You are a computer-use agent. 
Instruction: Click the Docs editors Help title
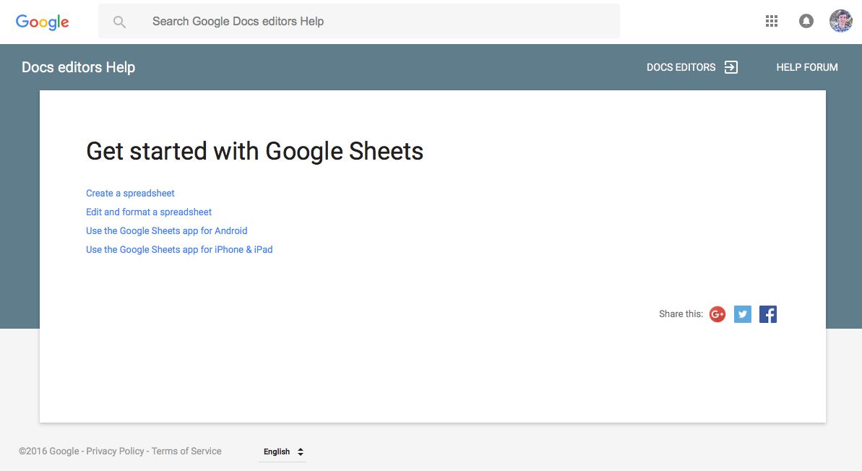[x=79, y=67]
